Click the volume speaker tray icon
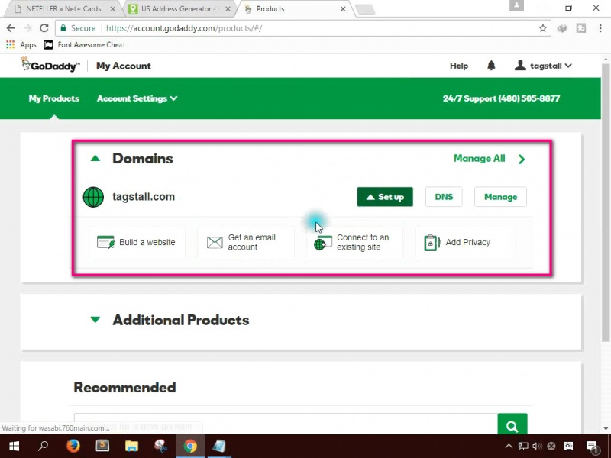Screen dimensions: 611x458 tap(537, 447)
